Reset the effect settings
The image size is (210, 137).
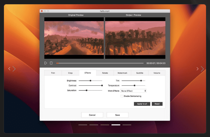[157, 104]
